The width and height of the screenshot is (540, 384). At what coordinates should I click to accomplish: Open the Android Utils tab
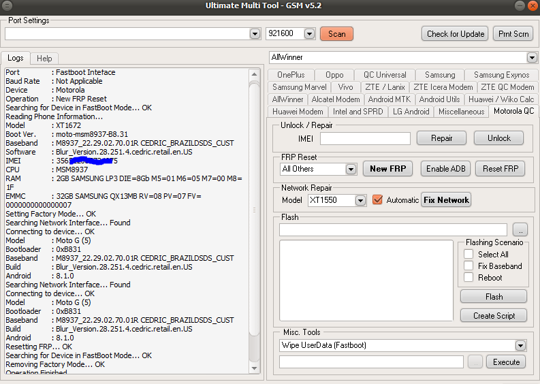439,99
